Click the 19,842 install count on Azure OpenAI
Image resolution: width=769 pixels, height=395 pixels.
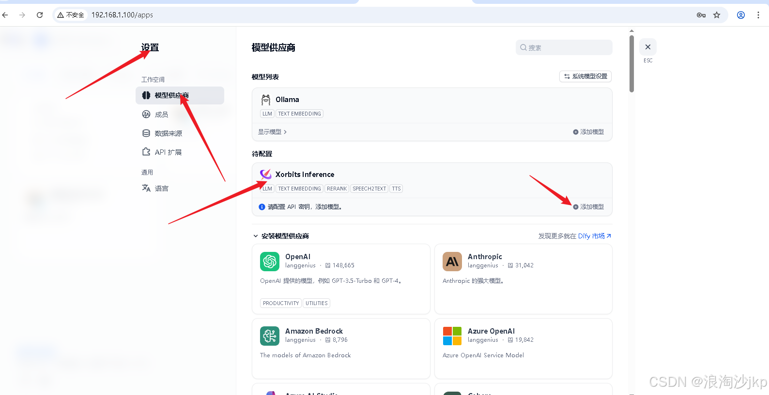[524, 340]
